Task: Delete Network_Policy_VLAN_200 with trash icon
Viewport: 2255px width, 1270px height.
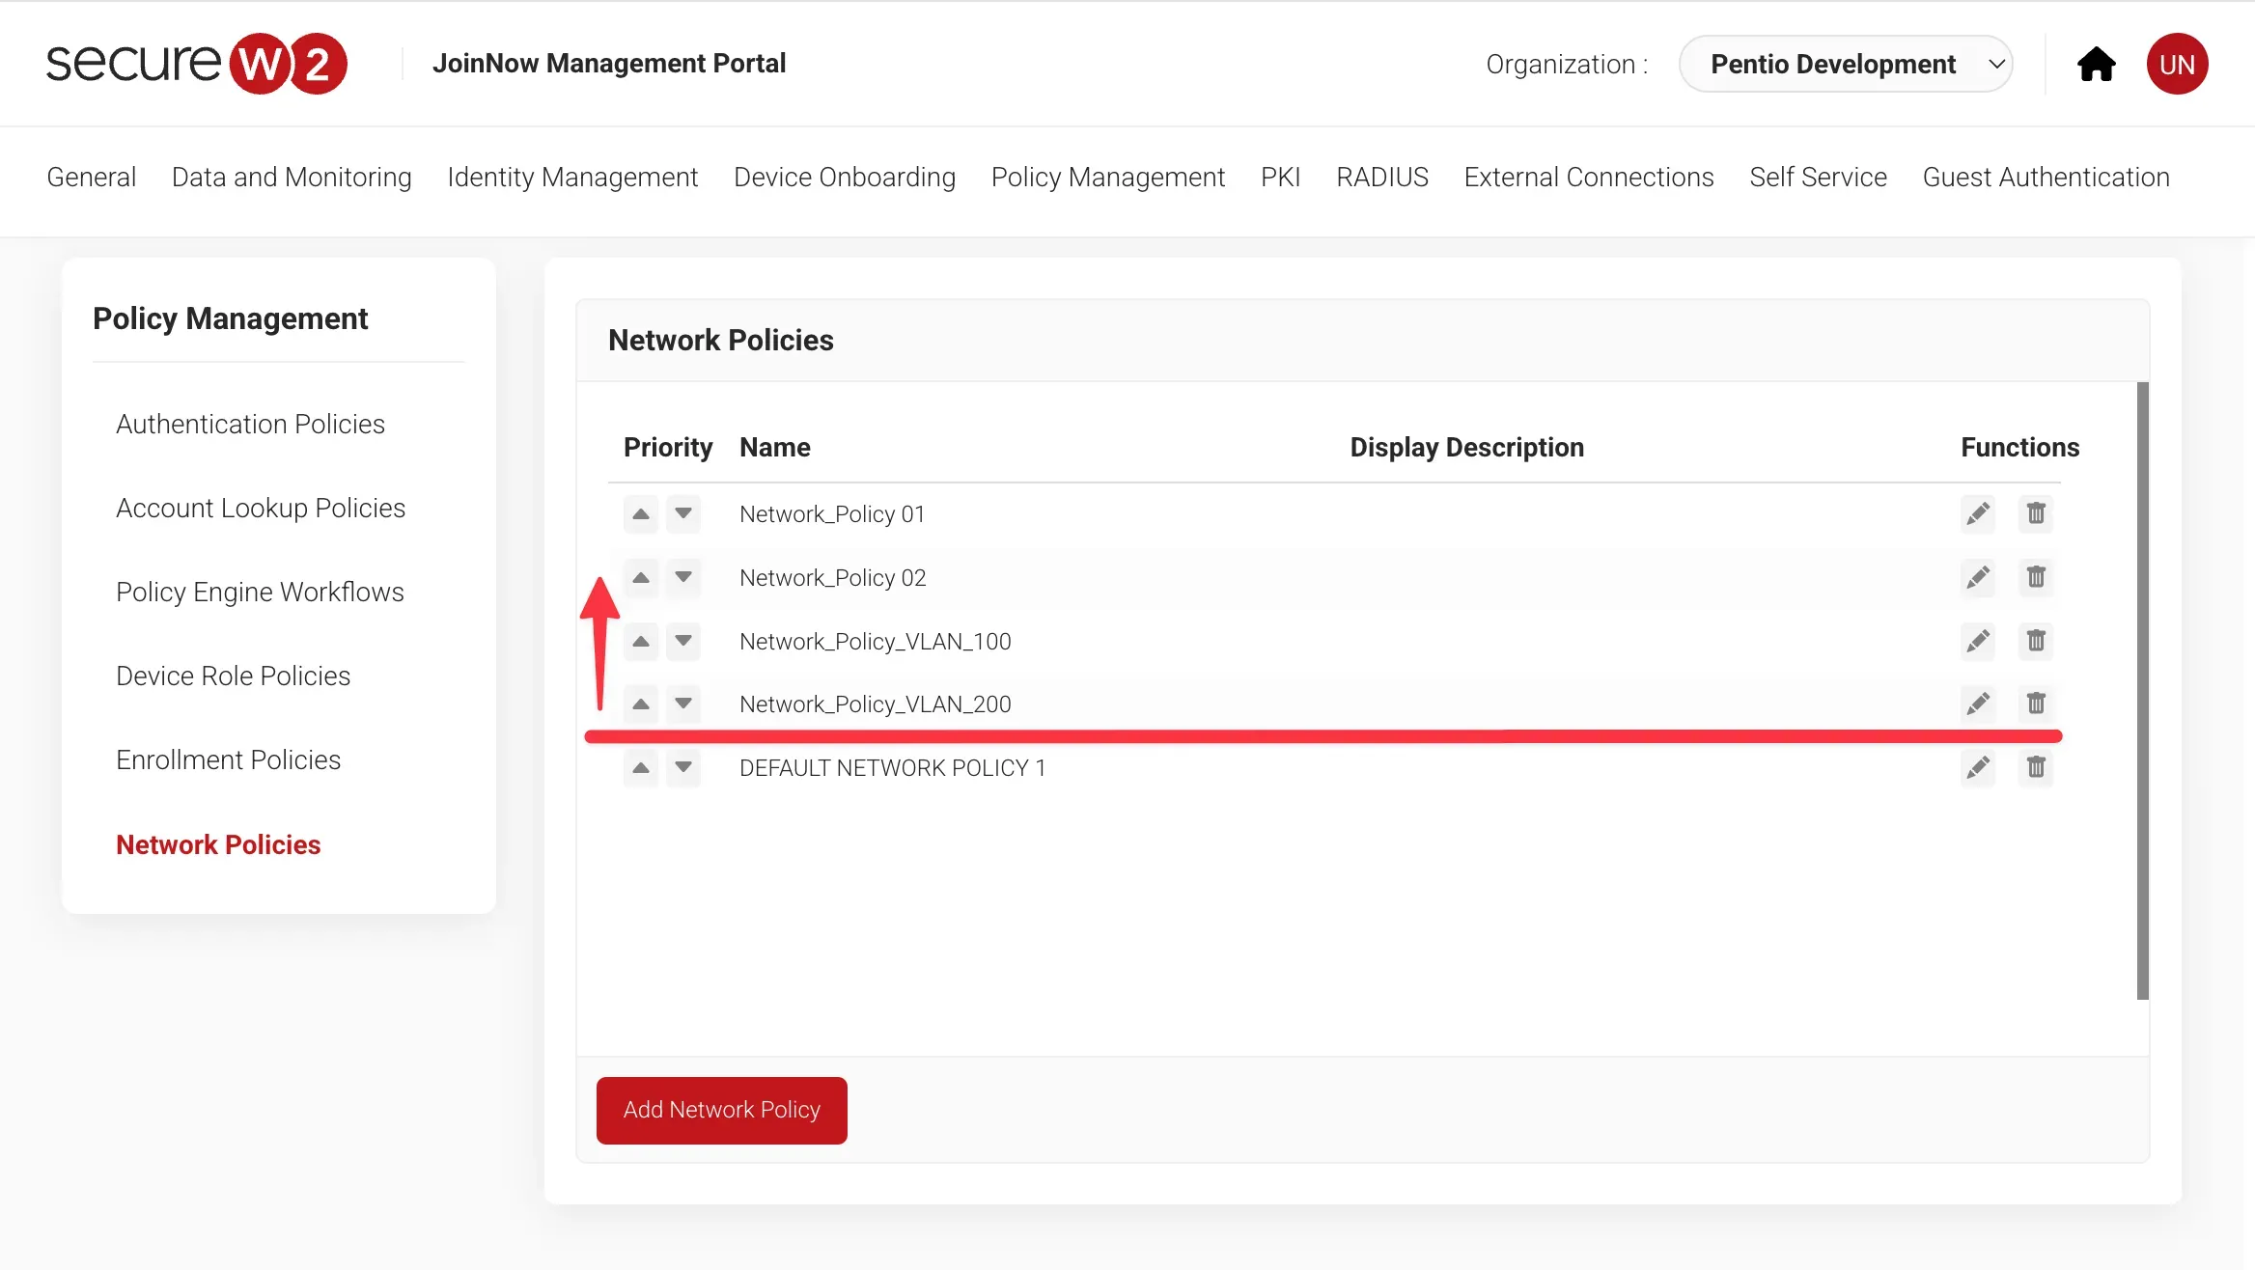Action: 2036,704
